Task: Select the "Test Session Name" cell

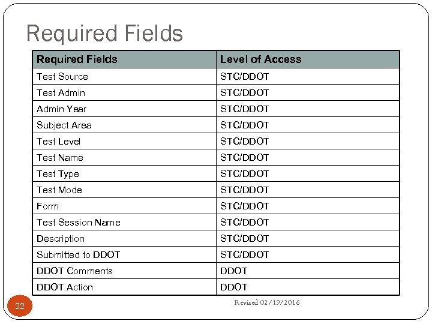Action: coord(78,223)
